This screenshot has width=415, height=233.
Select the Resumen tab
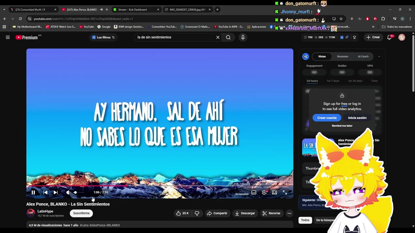pos(342,56)
